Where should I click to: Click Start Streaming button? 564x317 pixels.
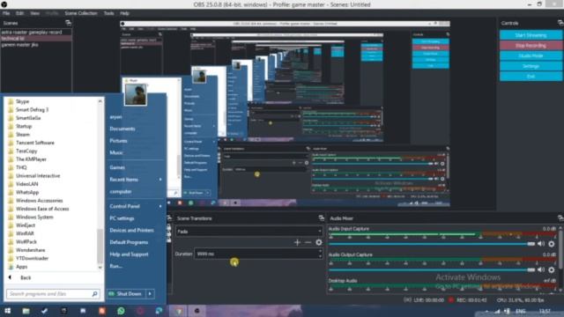(x=531, y=35)
